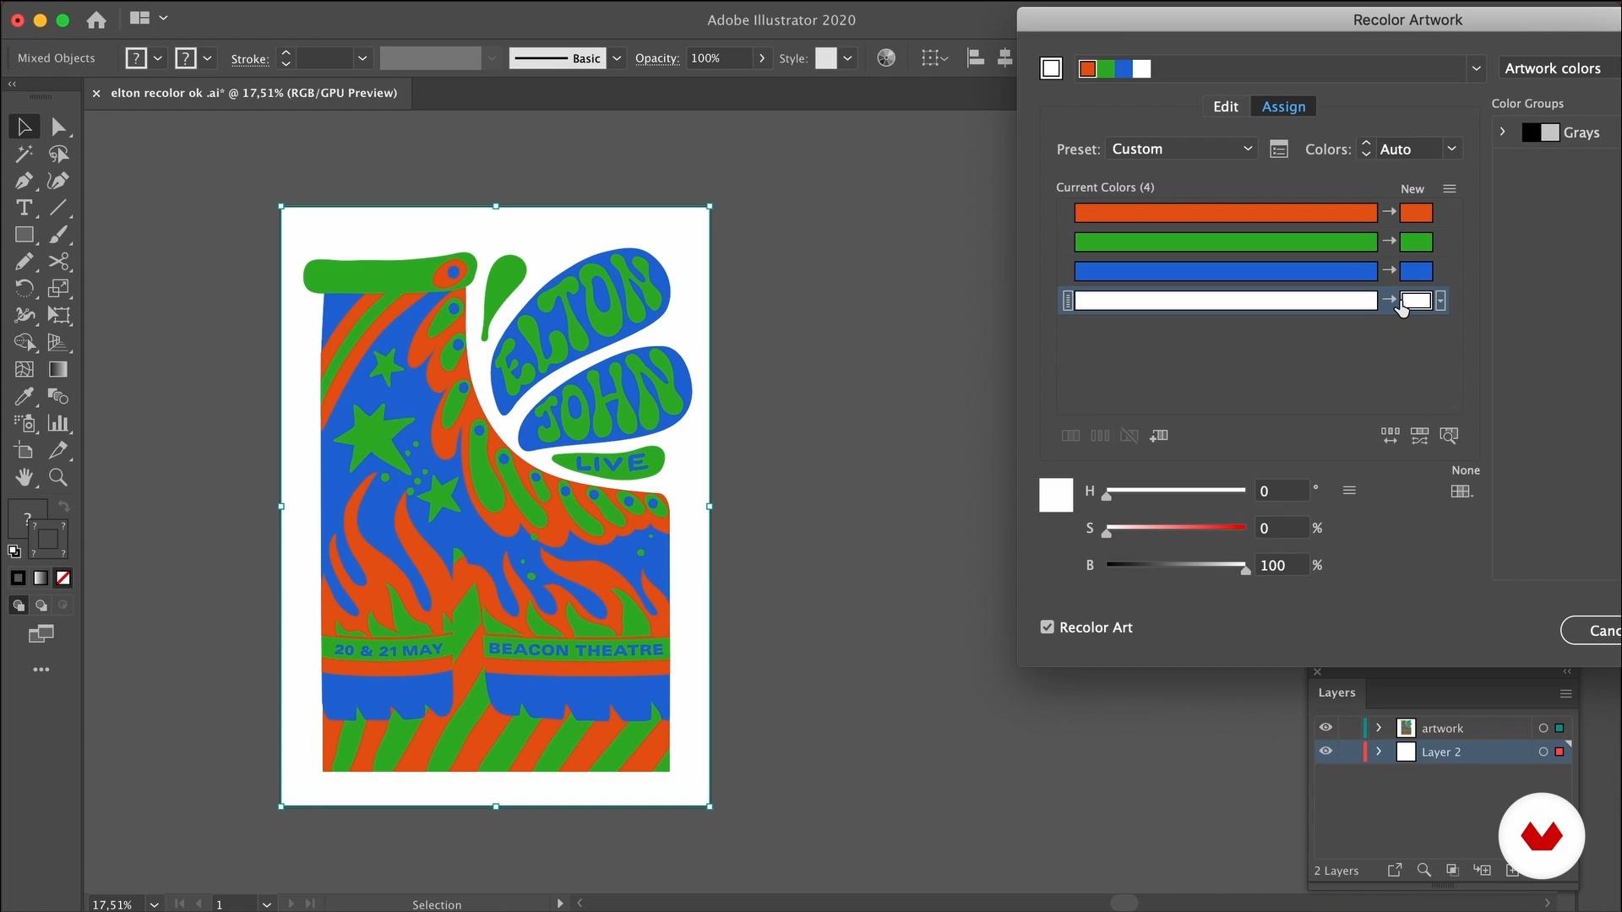
Task: Toggle target circle for artwork layer
Action: click(x=1543, y=728)
